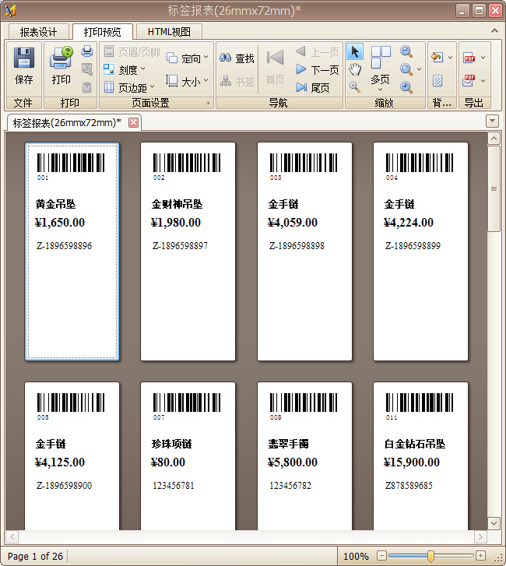Viewport: 506px width, 566px height.
Task: Select the arrow pointer tool
Action: (x=355, y=51)
